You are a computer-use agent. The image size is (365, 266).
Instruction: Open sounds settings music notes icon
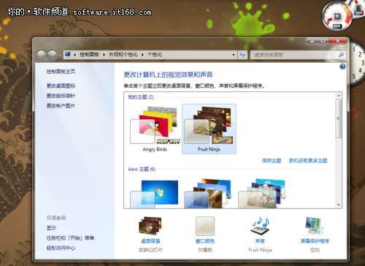pyautogui.click(x=260, y=226)
